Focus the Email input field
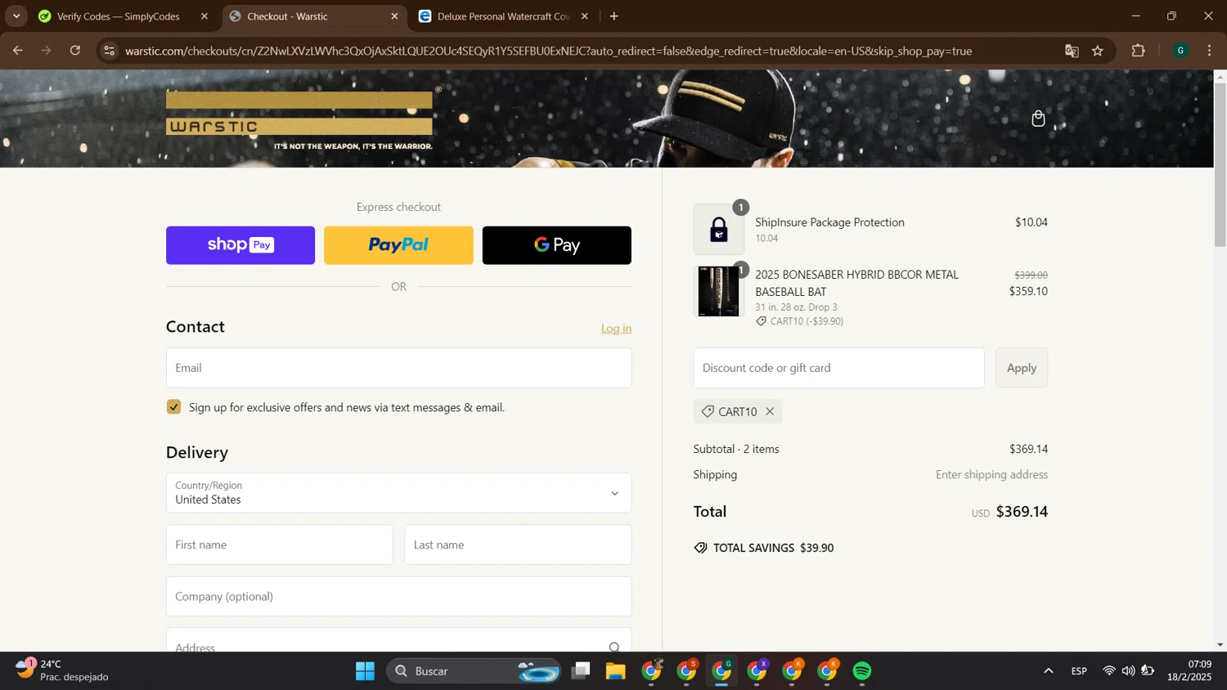 click(398, 368)
